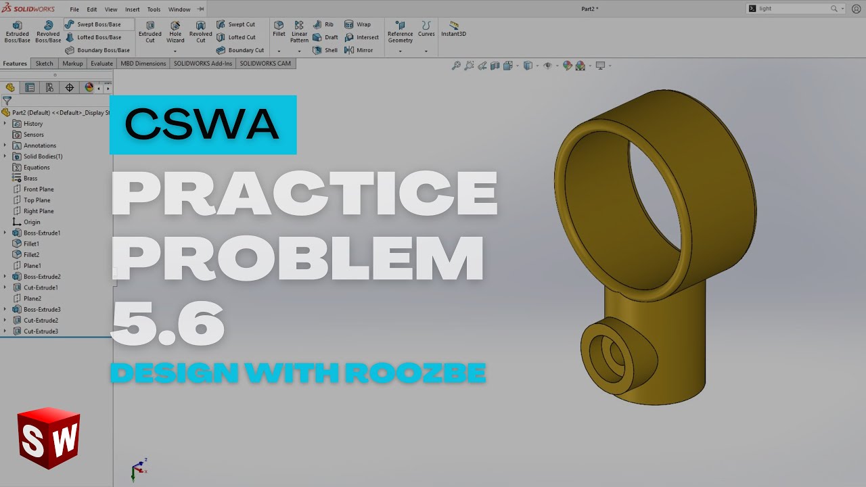Select the Boundary Cut tool
Viewport: 866px width, 487px height.
pyautogui.click(x=240, y=50)
